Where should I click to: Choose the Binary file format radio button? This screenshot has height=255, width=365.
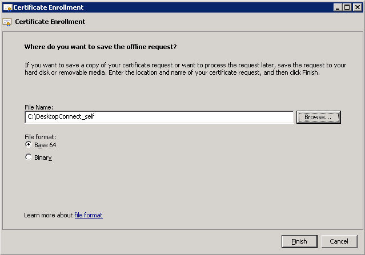click(x=29, y=157)
